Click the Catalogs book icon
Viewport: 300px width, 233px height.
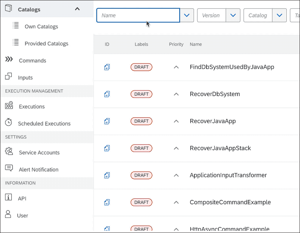tap(8, 8)
